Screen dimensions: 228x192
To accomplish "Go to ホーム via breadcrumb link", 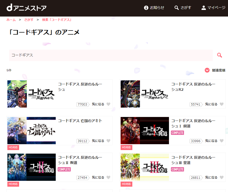I will [11, 20].
